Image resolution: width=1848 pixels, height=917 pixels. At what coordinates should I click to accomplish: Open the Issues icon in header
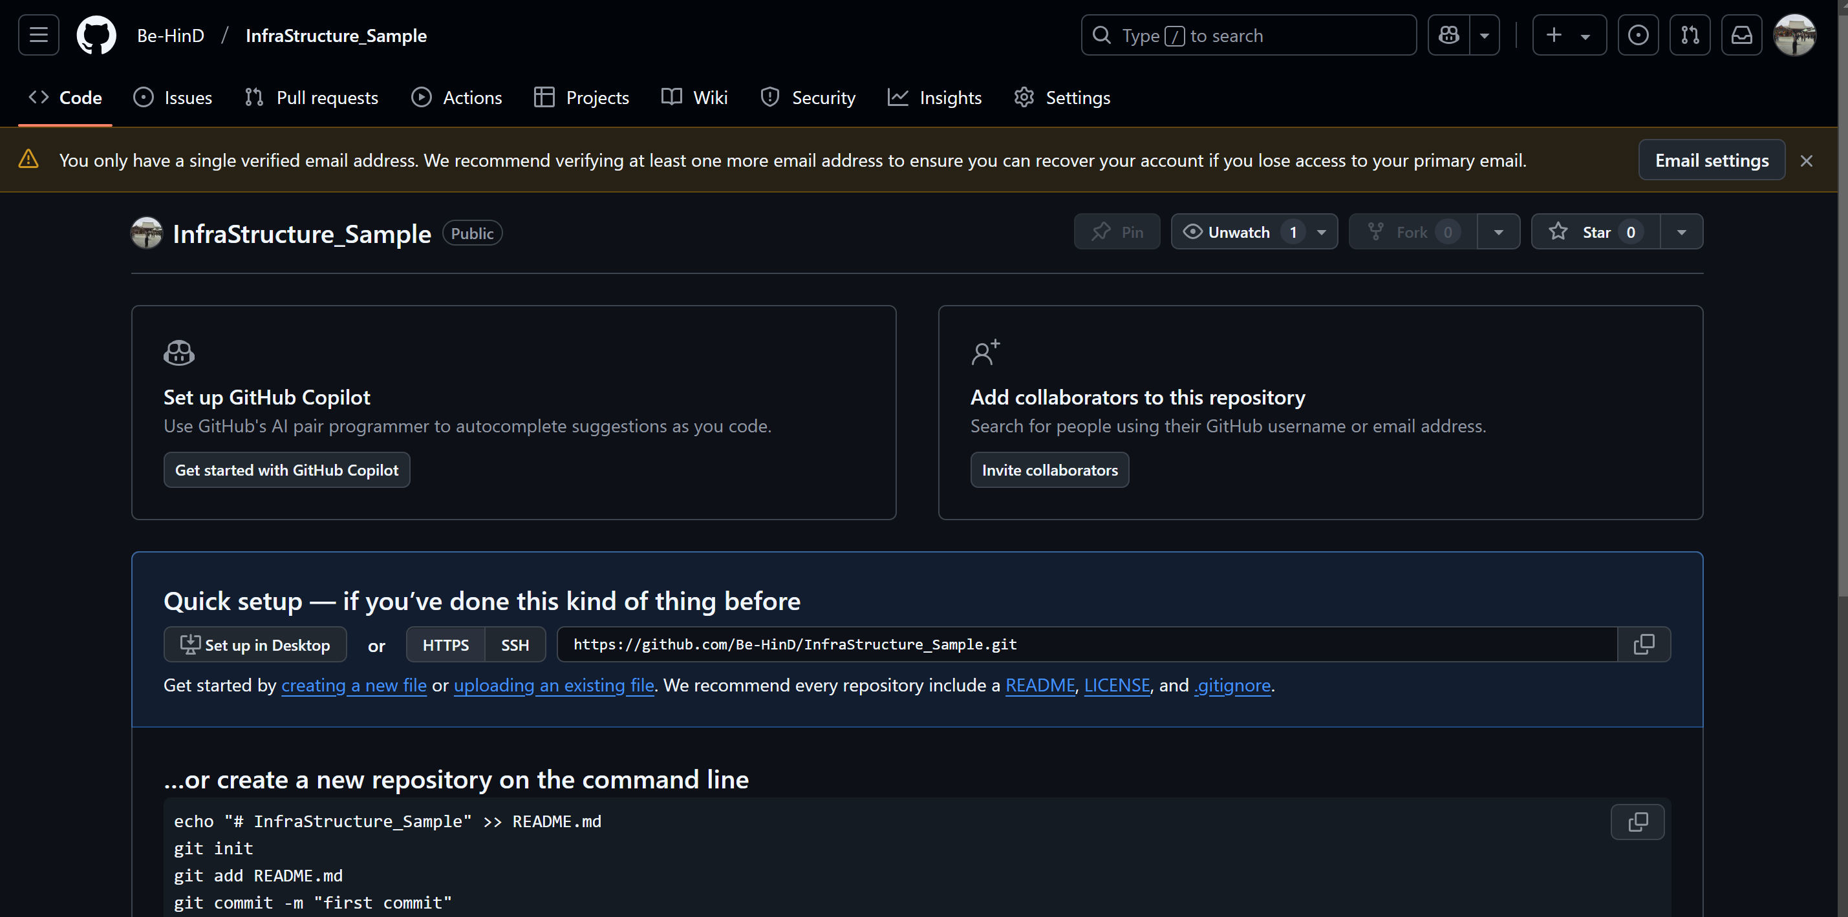pos(1638,35)
